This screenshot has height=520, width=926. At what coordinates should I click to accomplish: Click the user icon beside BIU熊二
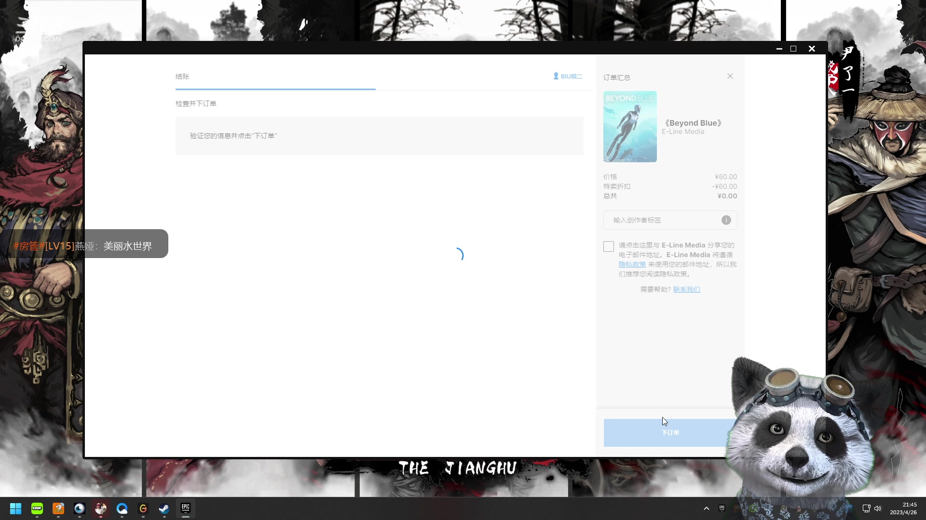tap(556, 76)
